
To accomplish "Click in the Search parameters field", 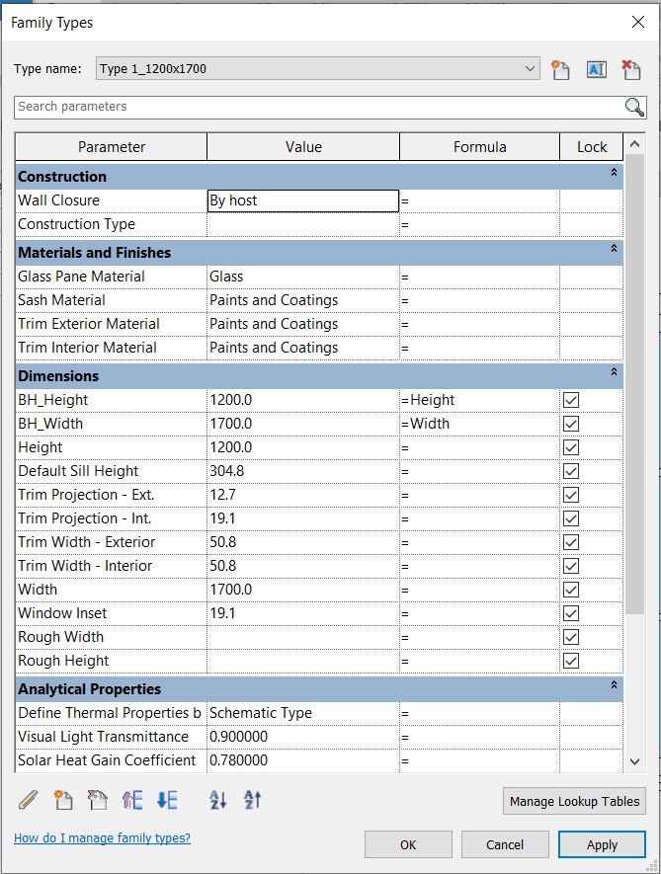I will [316, 107].
